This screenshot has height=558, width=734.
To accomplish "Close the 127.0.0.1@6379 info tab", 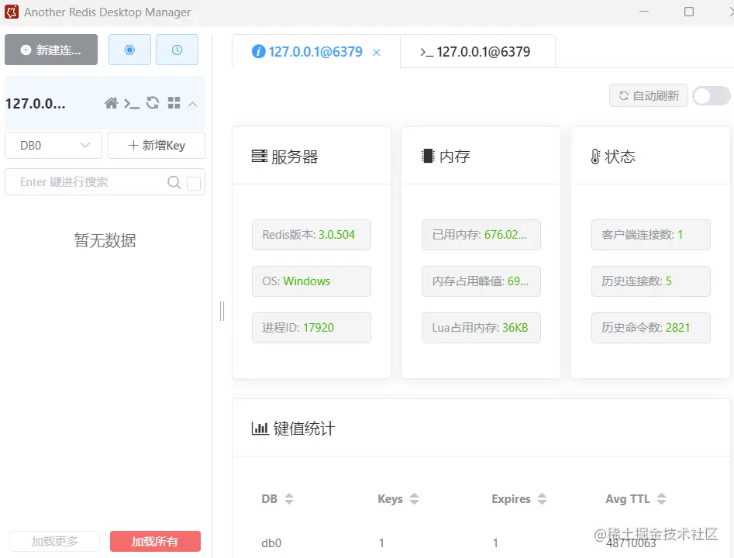I will (x=377, y=53).
